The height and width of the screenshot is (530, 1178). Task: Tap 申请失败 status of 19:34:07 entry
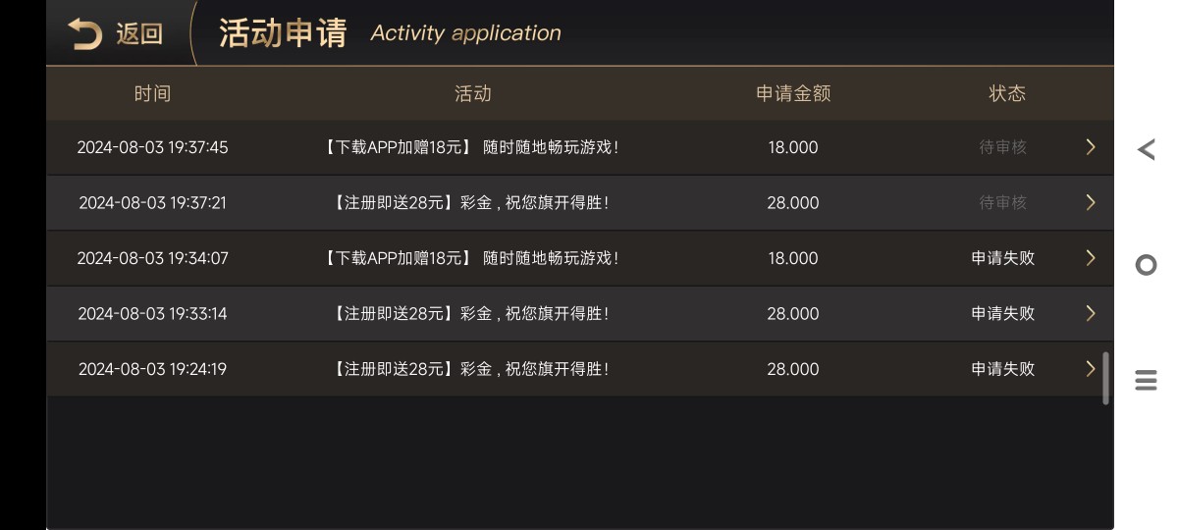(x=1002, y=258)
